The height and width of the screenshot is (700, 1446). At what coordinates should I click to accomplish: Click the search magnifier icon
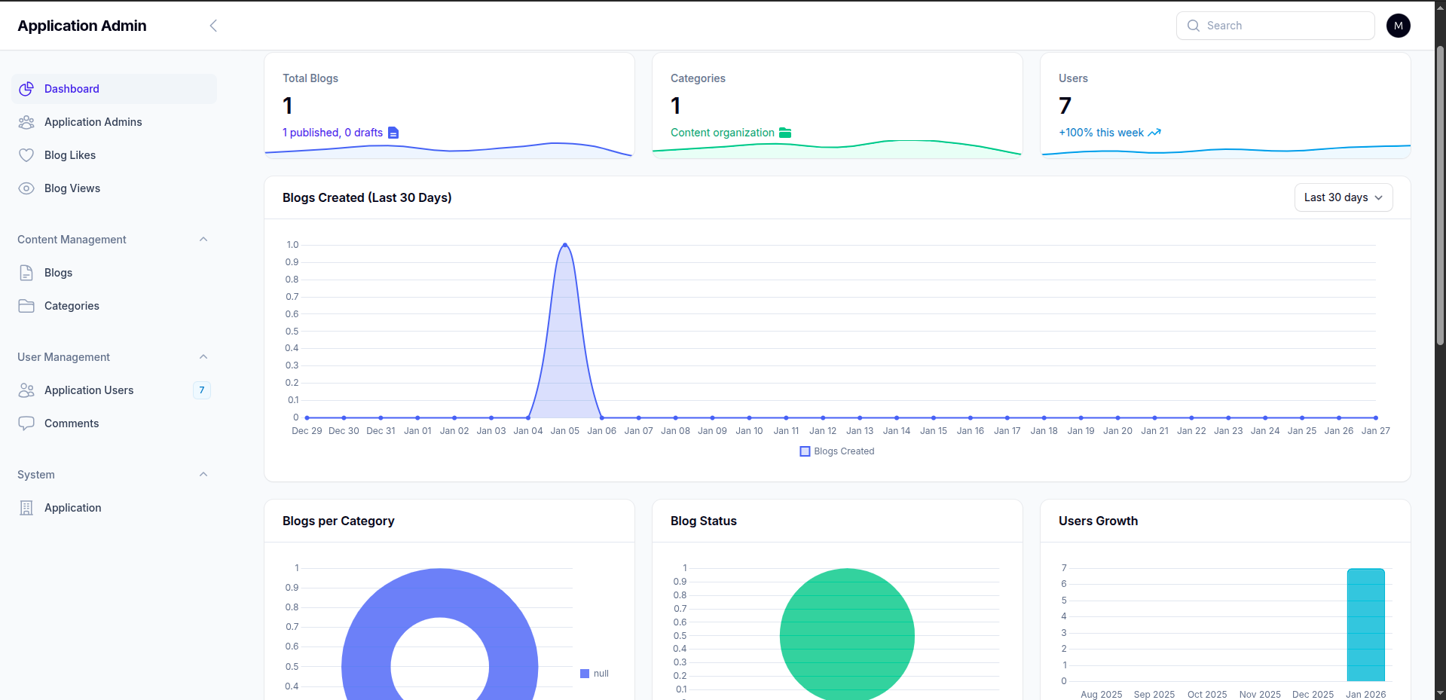pyautogui.click(x=1193, y=25)
